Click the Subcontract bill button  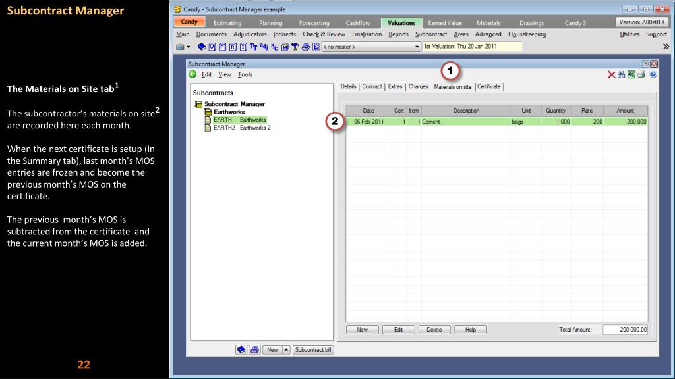coord(313,350)
